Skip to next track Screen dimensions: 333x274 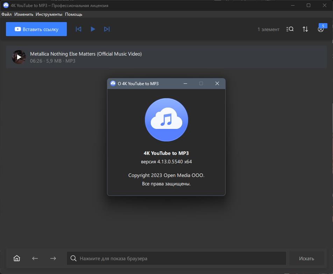click(107, 29)
